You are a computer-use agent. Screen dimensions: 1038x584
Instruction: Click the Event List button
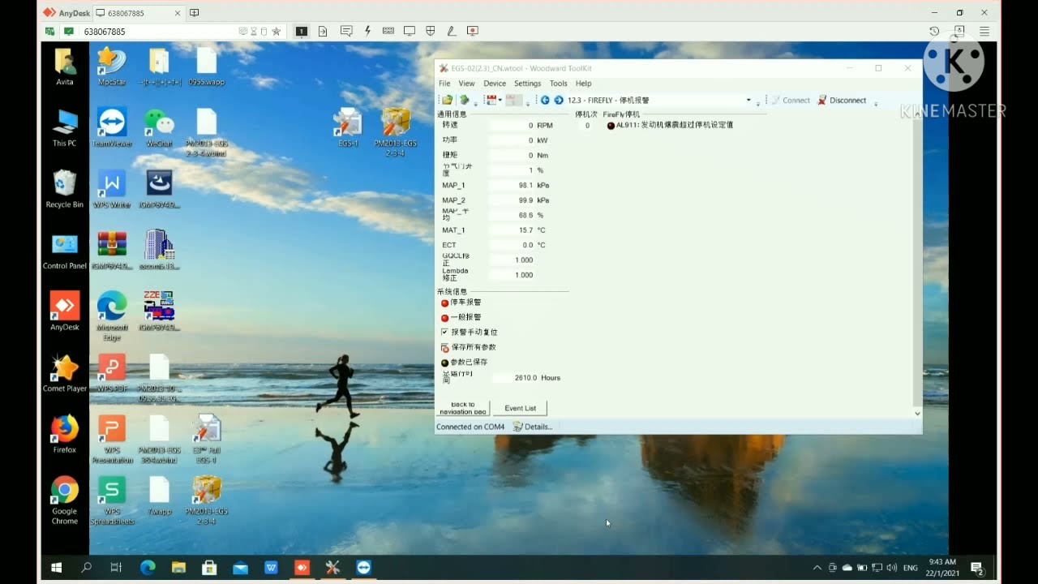click(520, 408)
